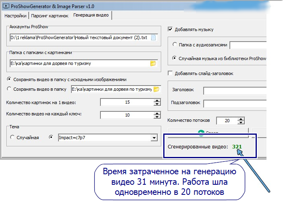
Task: Click the Количество потоков value field
Action: 227,121
